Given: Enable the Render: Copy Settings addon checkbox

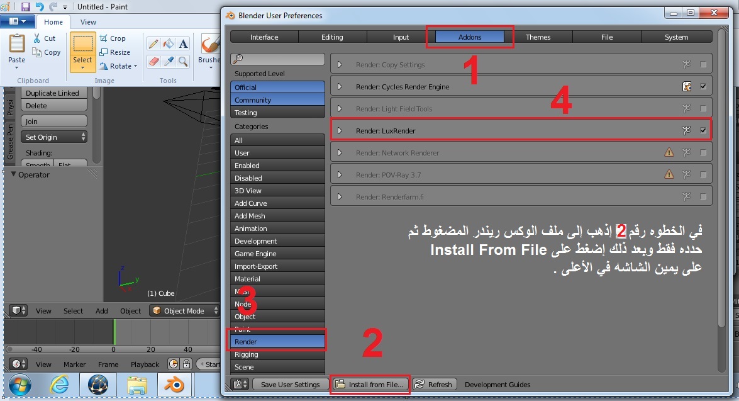Looking at the screenshot, I should click(x=703, y=65).
